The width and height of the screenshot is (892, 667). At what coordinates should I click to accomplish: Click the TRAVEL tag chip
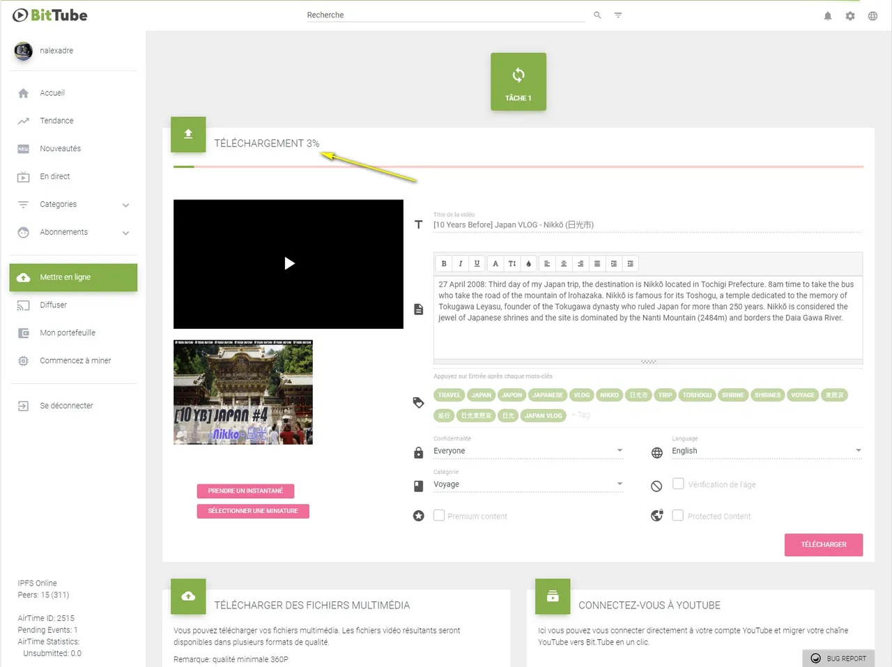(x=449, y=395)
